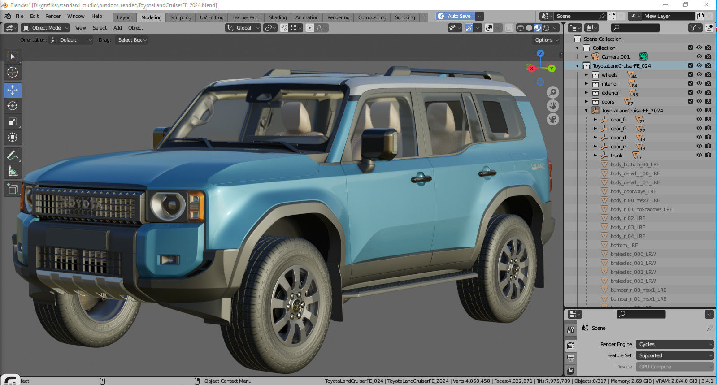Open the Tool properties tab icon
The height and width of the screenshot is (385, 717).
click(x=571, y=330)
